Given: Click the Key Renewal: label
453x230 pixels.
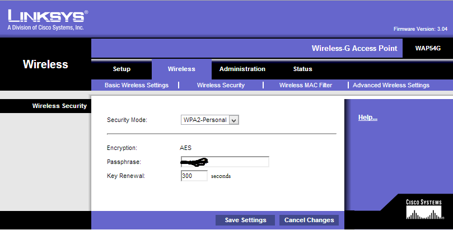Looking at the screenshot, I should pyautogui.click(x=126, y=176).
